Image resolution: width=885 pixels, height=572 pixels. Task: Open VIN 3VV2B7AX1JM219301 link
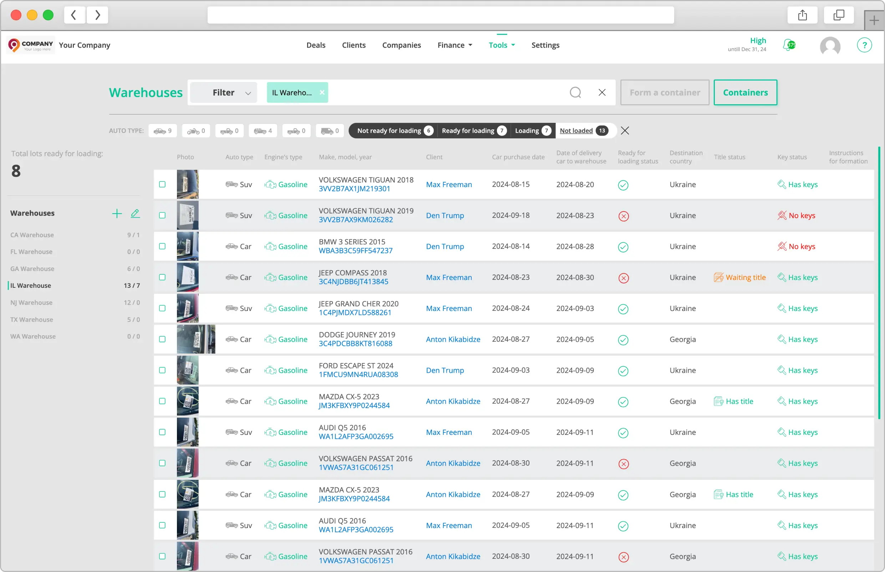(354, 189)
